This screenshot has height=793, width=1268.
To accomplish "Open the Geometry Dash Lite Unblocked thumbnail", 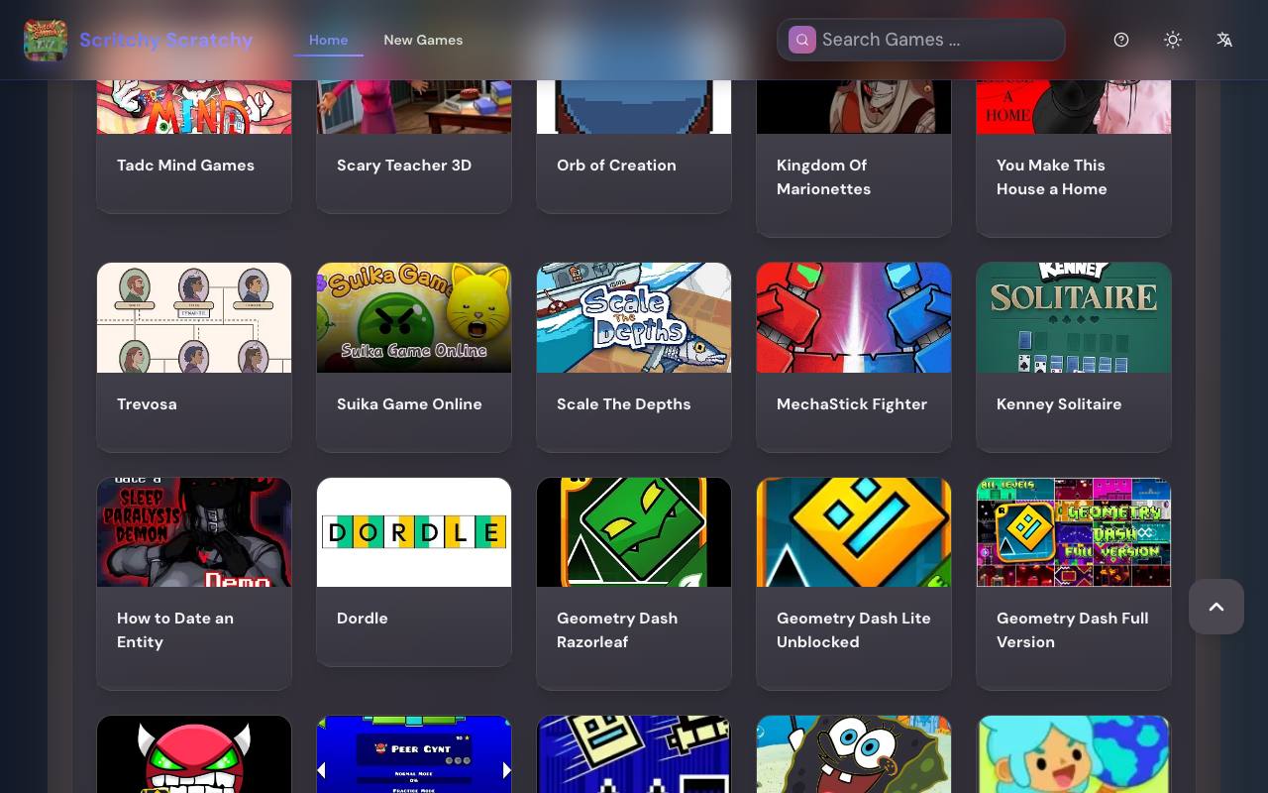I will [x=854, y=532].
